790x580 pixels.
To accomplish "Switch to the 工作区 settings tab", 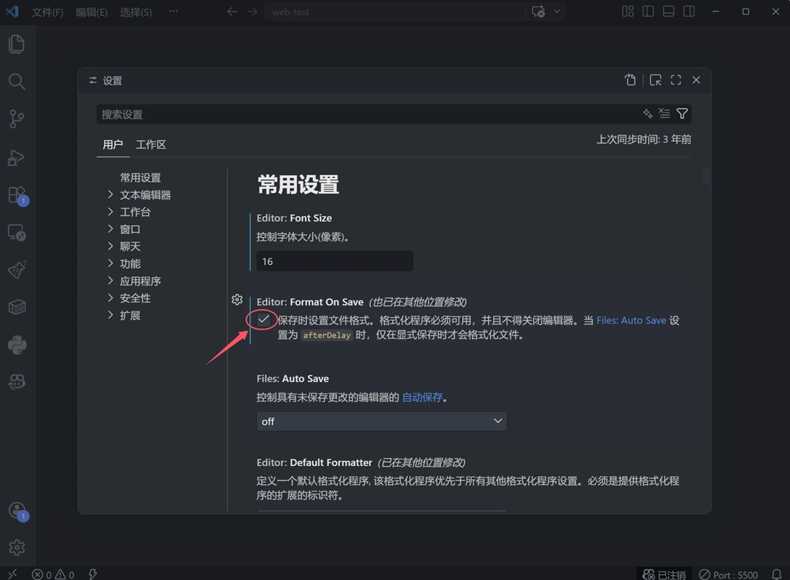I will (150, 144).
